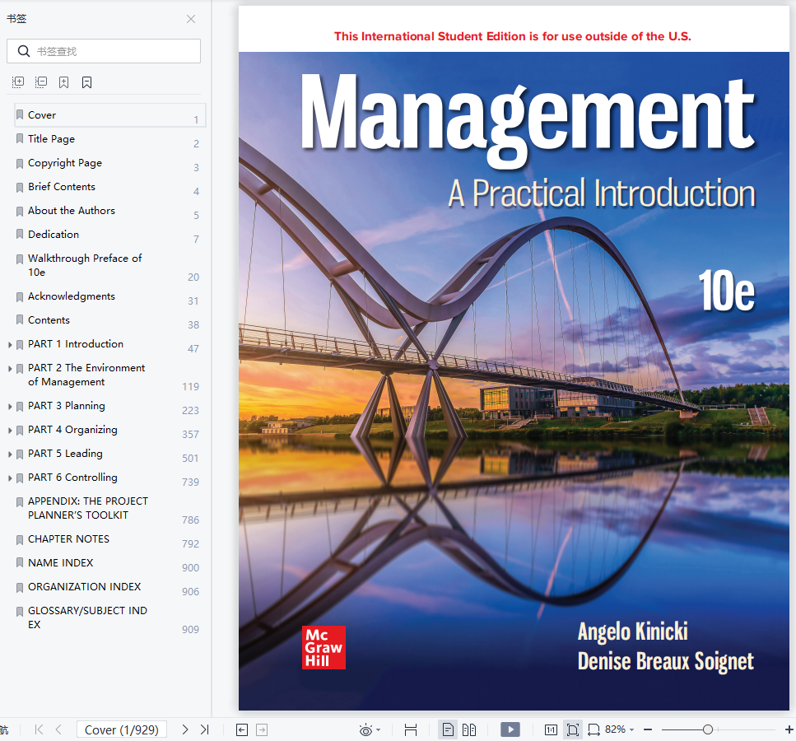Viewport: 796px width, 741px height.
Task: Delete the selected bookmark
Action: 86,82
